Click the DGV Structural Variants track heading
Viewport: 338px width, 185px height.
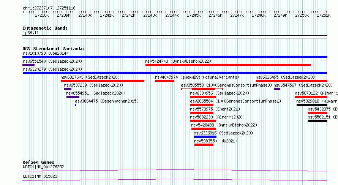53,49
